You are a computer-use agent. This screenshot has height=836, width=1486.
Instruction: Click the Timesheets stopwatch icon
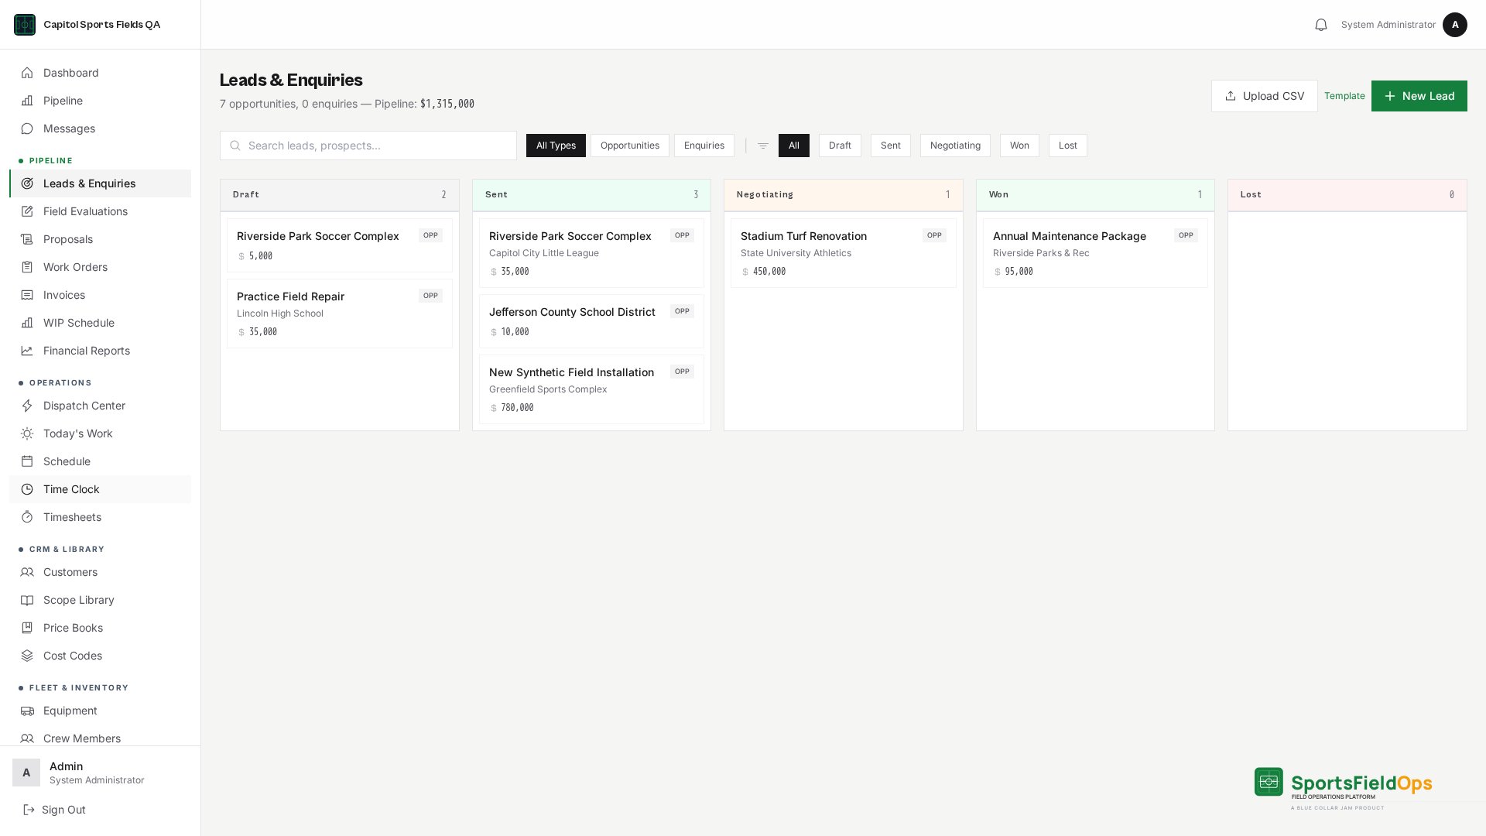(x=27, y=517)
